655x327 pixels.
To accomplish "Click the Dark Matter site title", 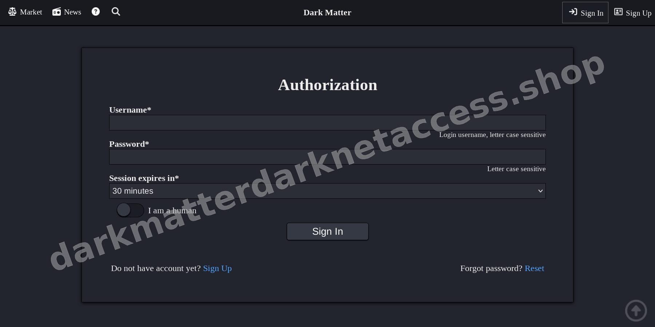I will pyautogui.click(x=327, y=12).
